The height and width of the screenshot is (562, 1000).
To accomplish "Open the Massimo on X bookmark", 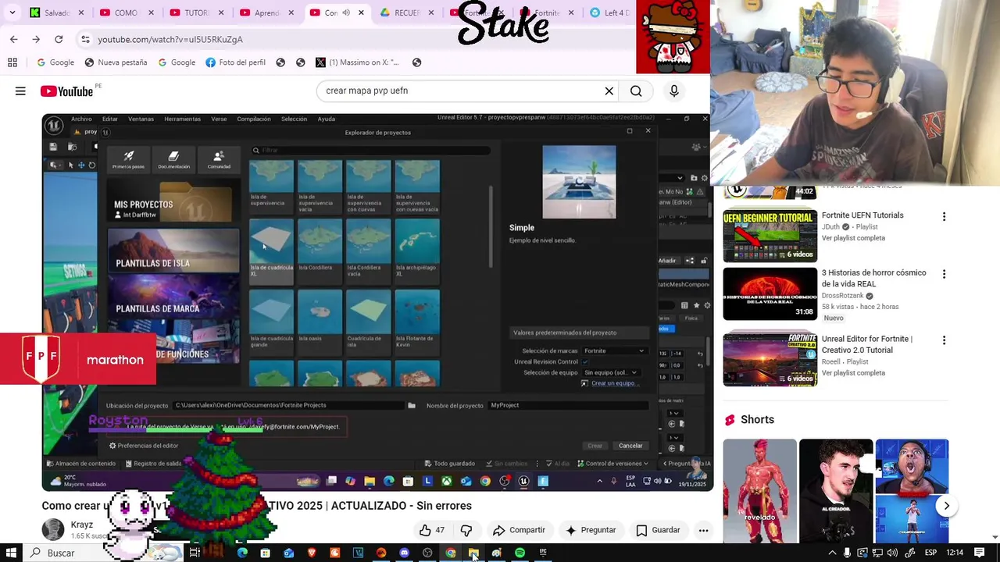I will pos(357,62).
